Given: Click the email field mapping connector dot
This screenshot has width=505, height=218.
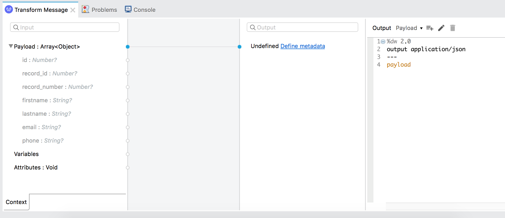Looking at the screenshot, I should tap(128, 127).
